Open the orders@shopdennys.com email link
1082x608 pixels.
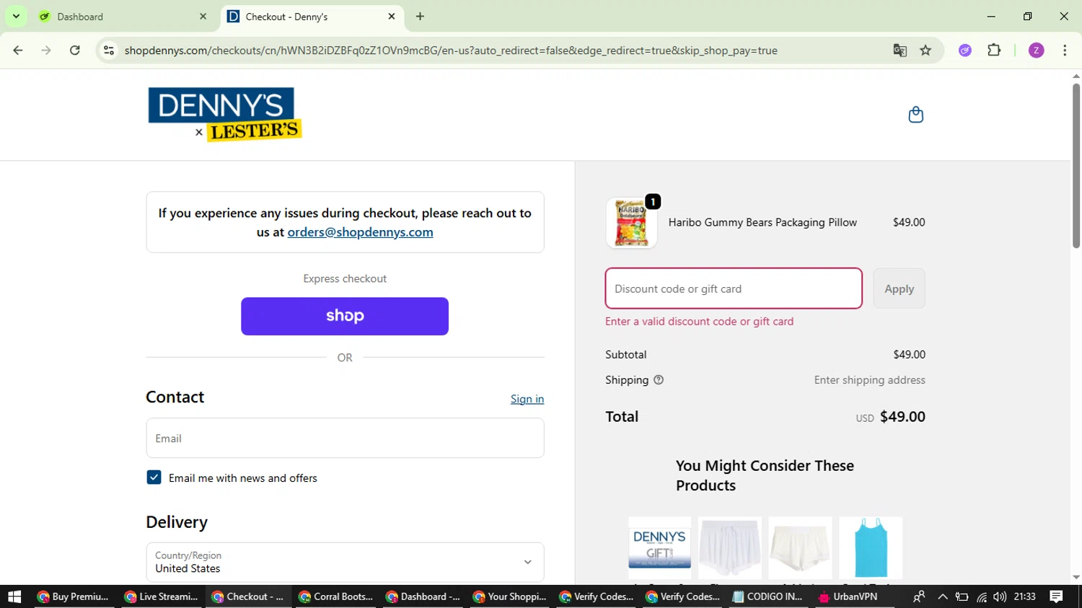coord(360,232)
